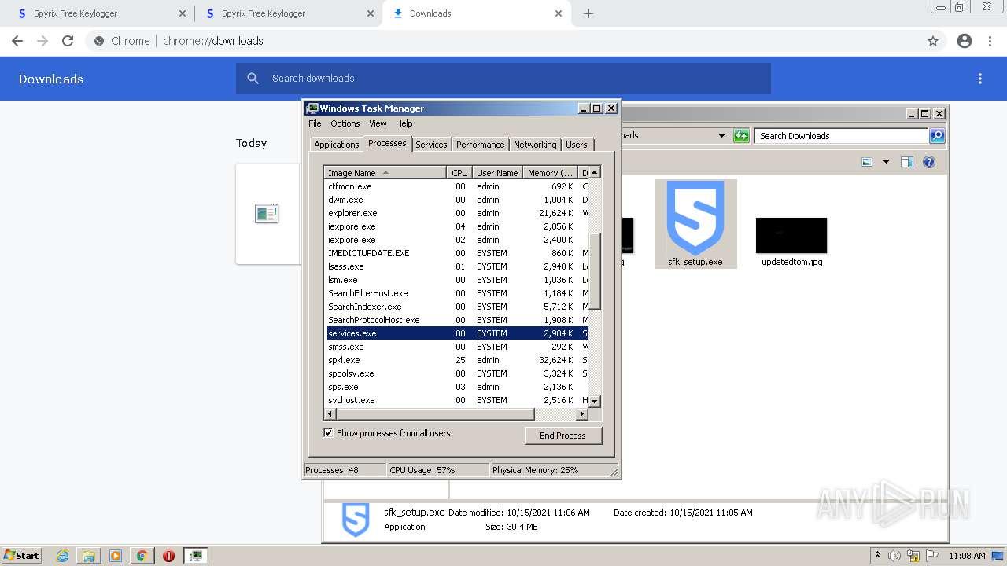Screen dimensions: 1007x566
Task: Select the sps.exe process row
Action: coord(456,387)
